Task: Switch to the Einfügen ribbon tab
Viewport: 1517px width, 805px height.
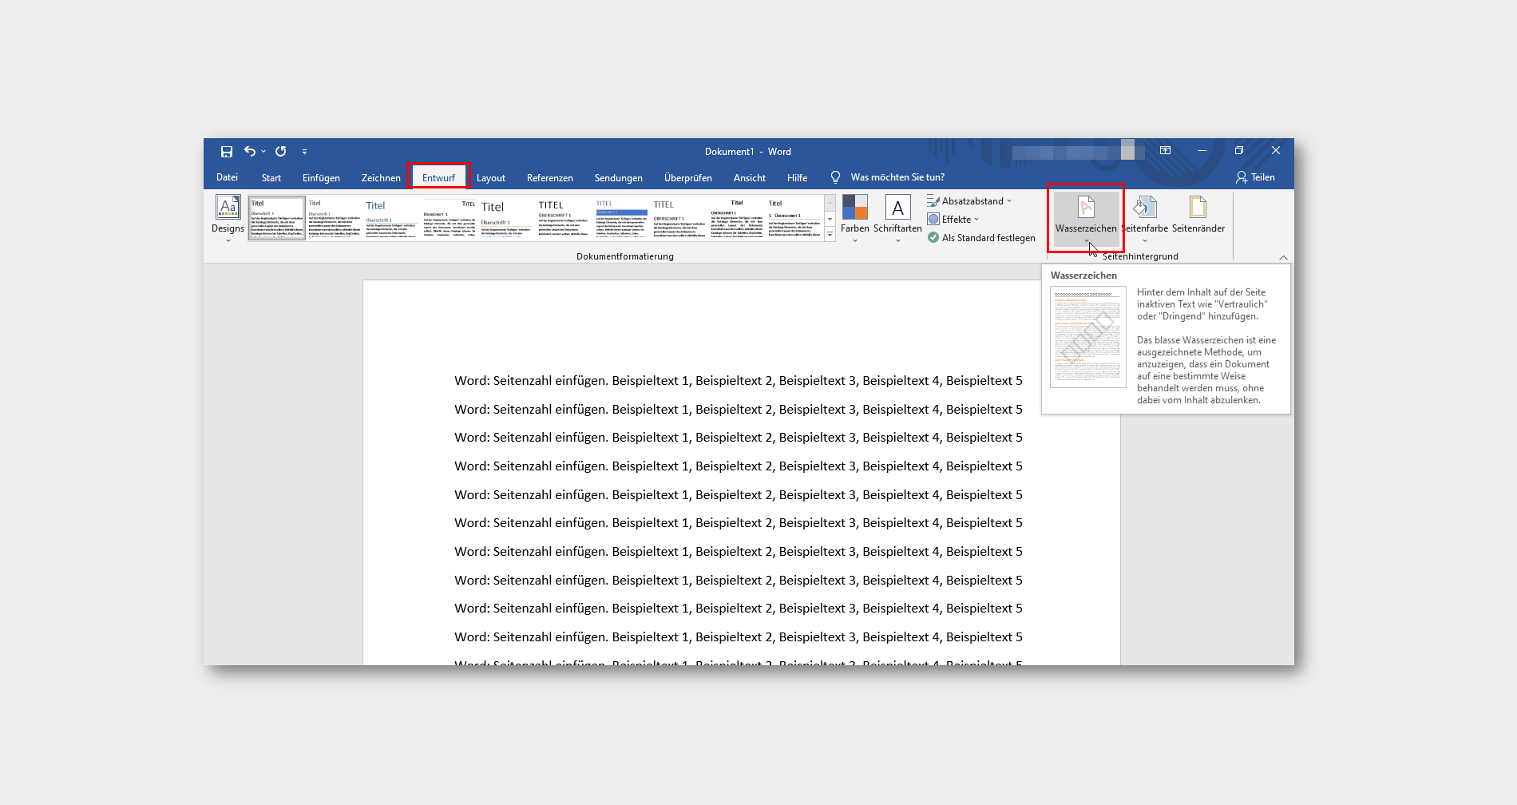Action: point(321,177)
